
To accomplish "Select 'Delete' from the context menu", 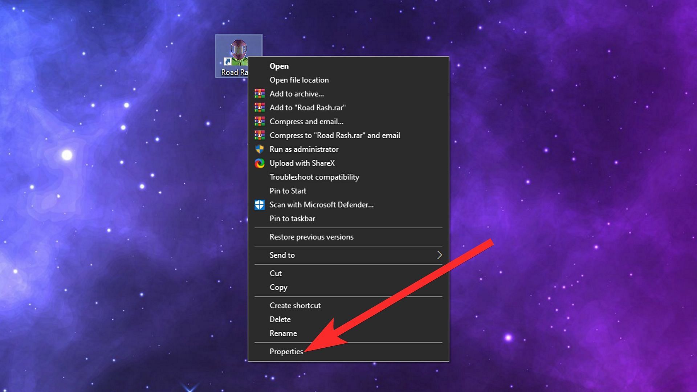I will point(280,319).
